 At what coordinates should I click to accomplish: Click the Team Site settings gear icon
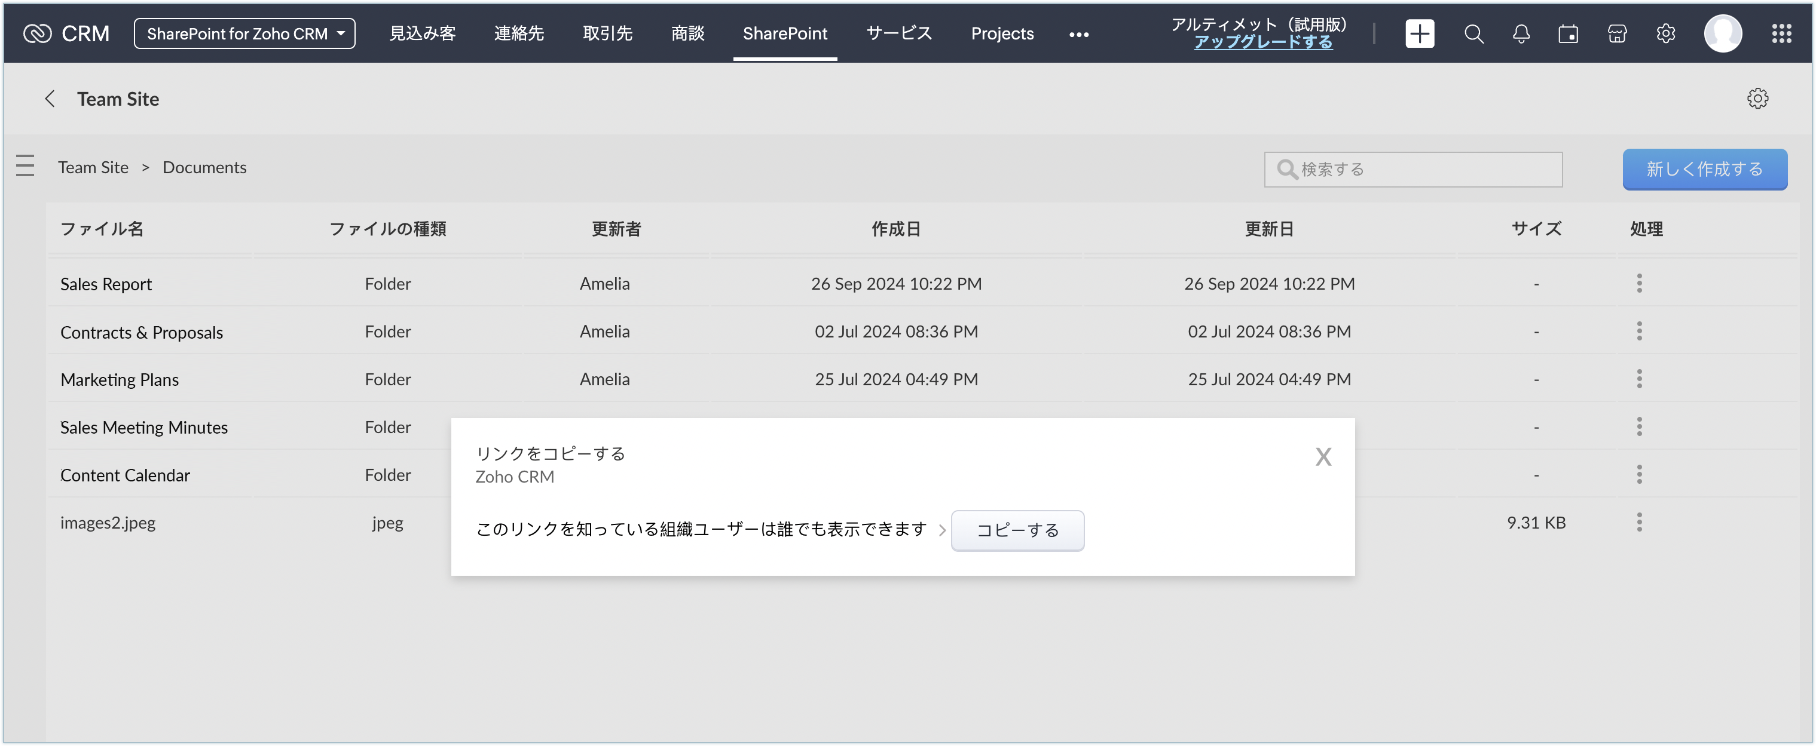click(x=1757, y=99)
